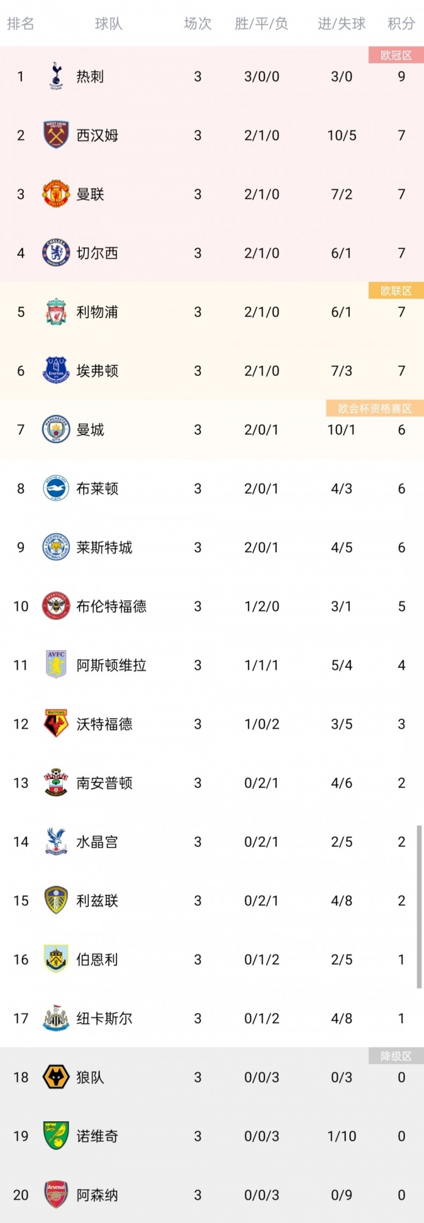Click the 欧冠区 zone label

pos(396,55)
